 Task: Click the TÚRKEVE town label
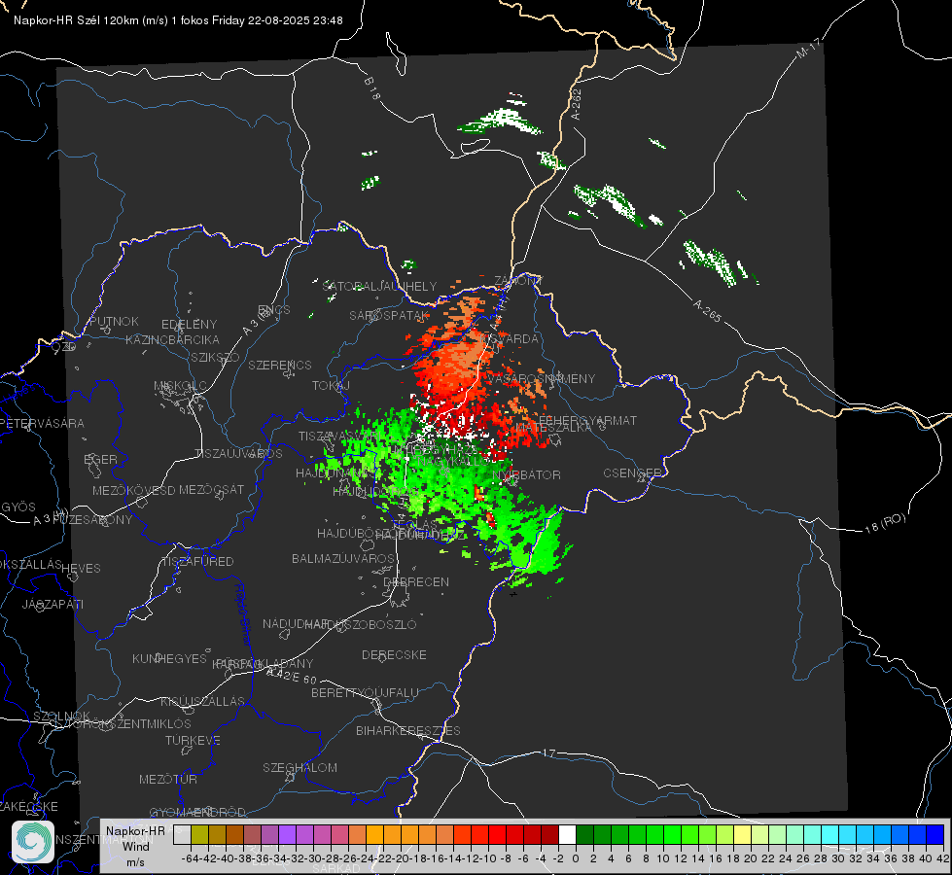(x=194, y=740)
